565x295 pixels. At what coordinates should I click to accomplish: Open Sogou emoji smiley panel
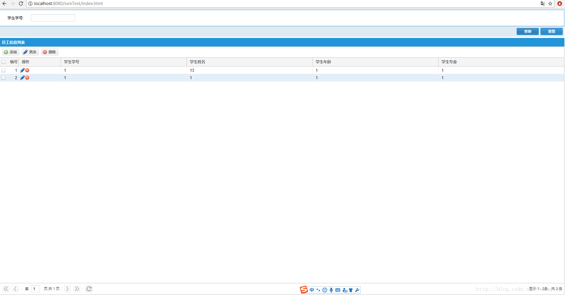[x=325, y=290]
